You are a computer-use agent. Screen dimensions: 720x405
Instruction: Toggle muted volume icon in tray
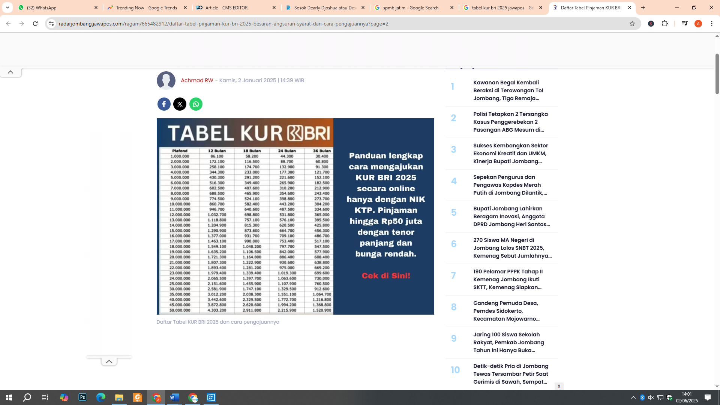651,397
